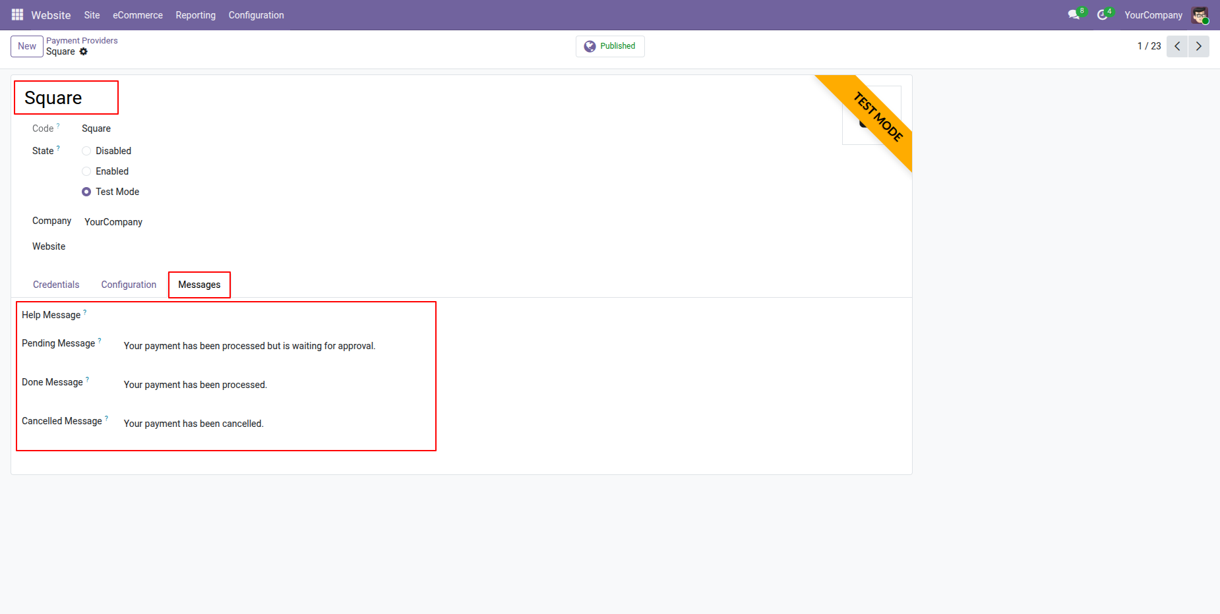The width and height of the screenshot is (1220, 614).
Task: Show Cancelled Message tooltip question mark
Action: click(x=106, y=418)
